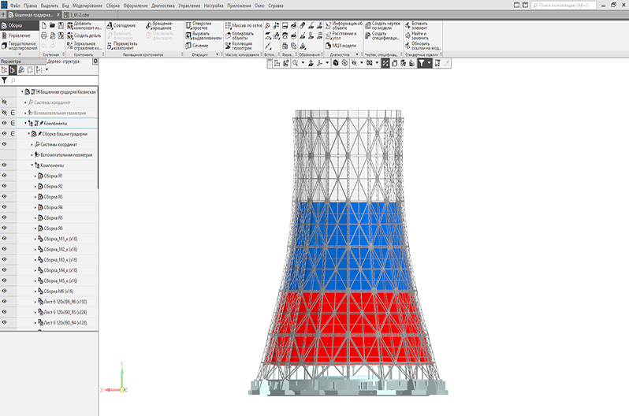Open Отверстие простое tool
The image size is (629, 416).
(201, 25)
